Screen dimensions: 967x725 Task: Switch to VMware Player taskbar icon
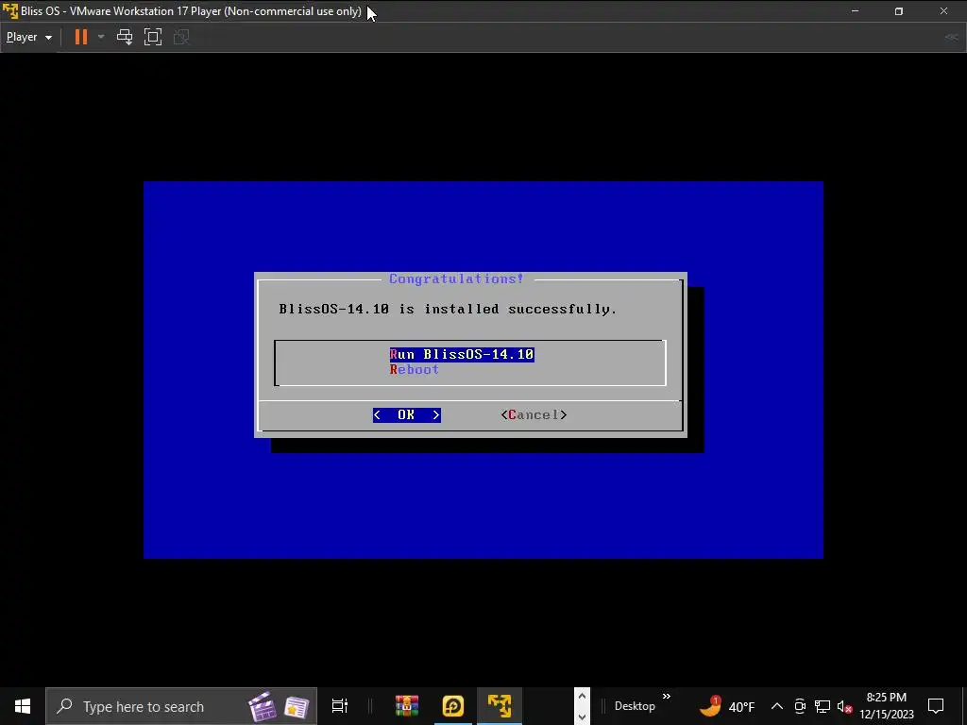[500, 706]
